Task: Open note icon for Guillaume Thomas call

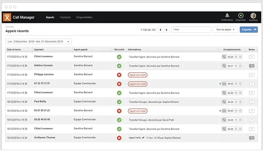Action: tap(251, 138)
